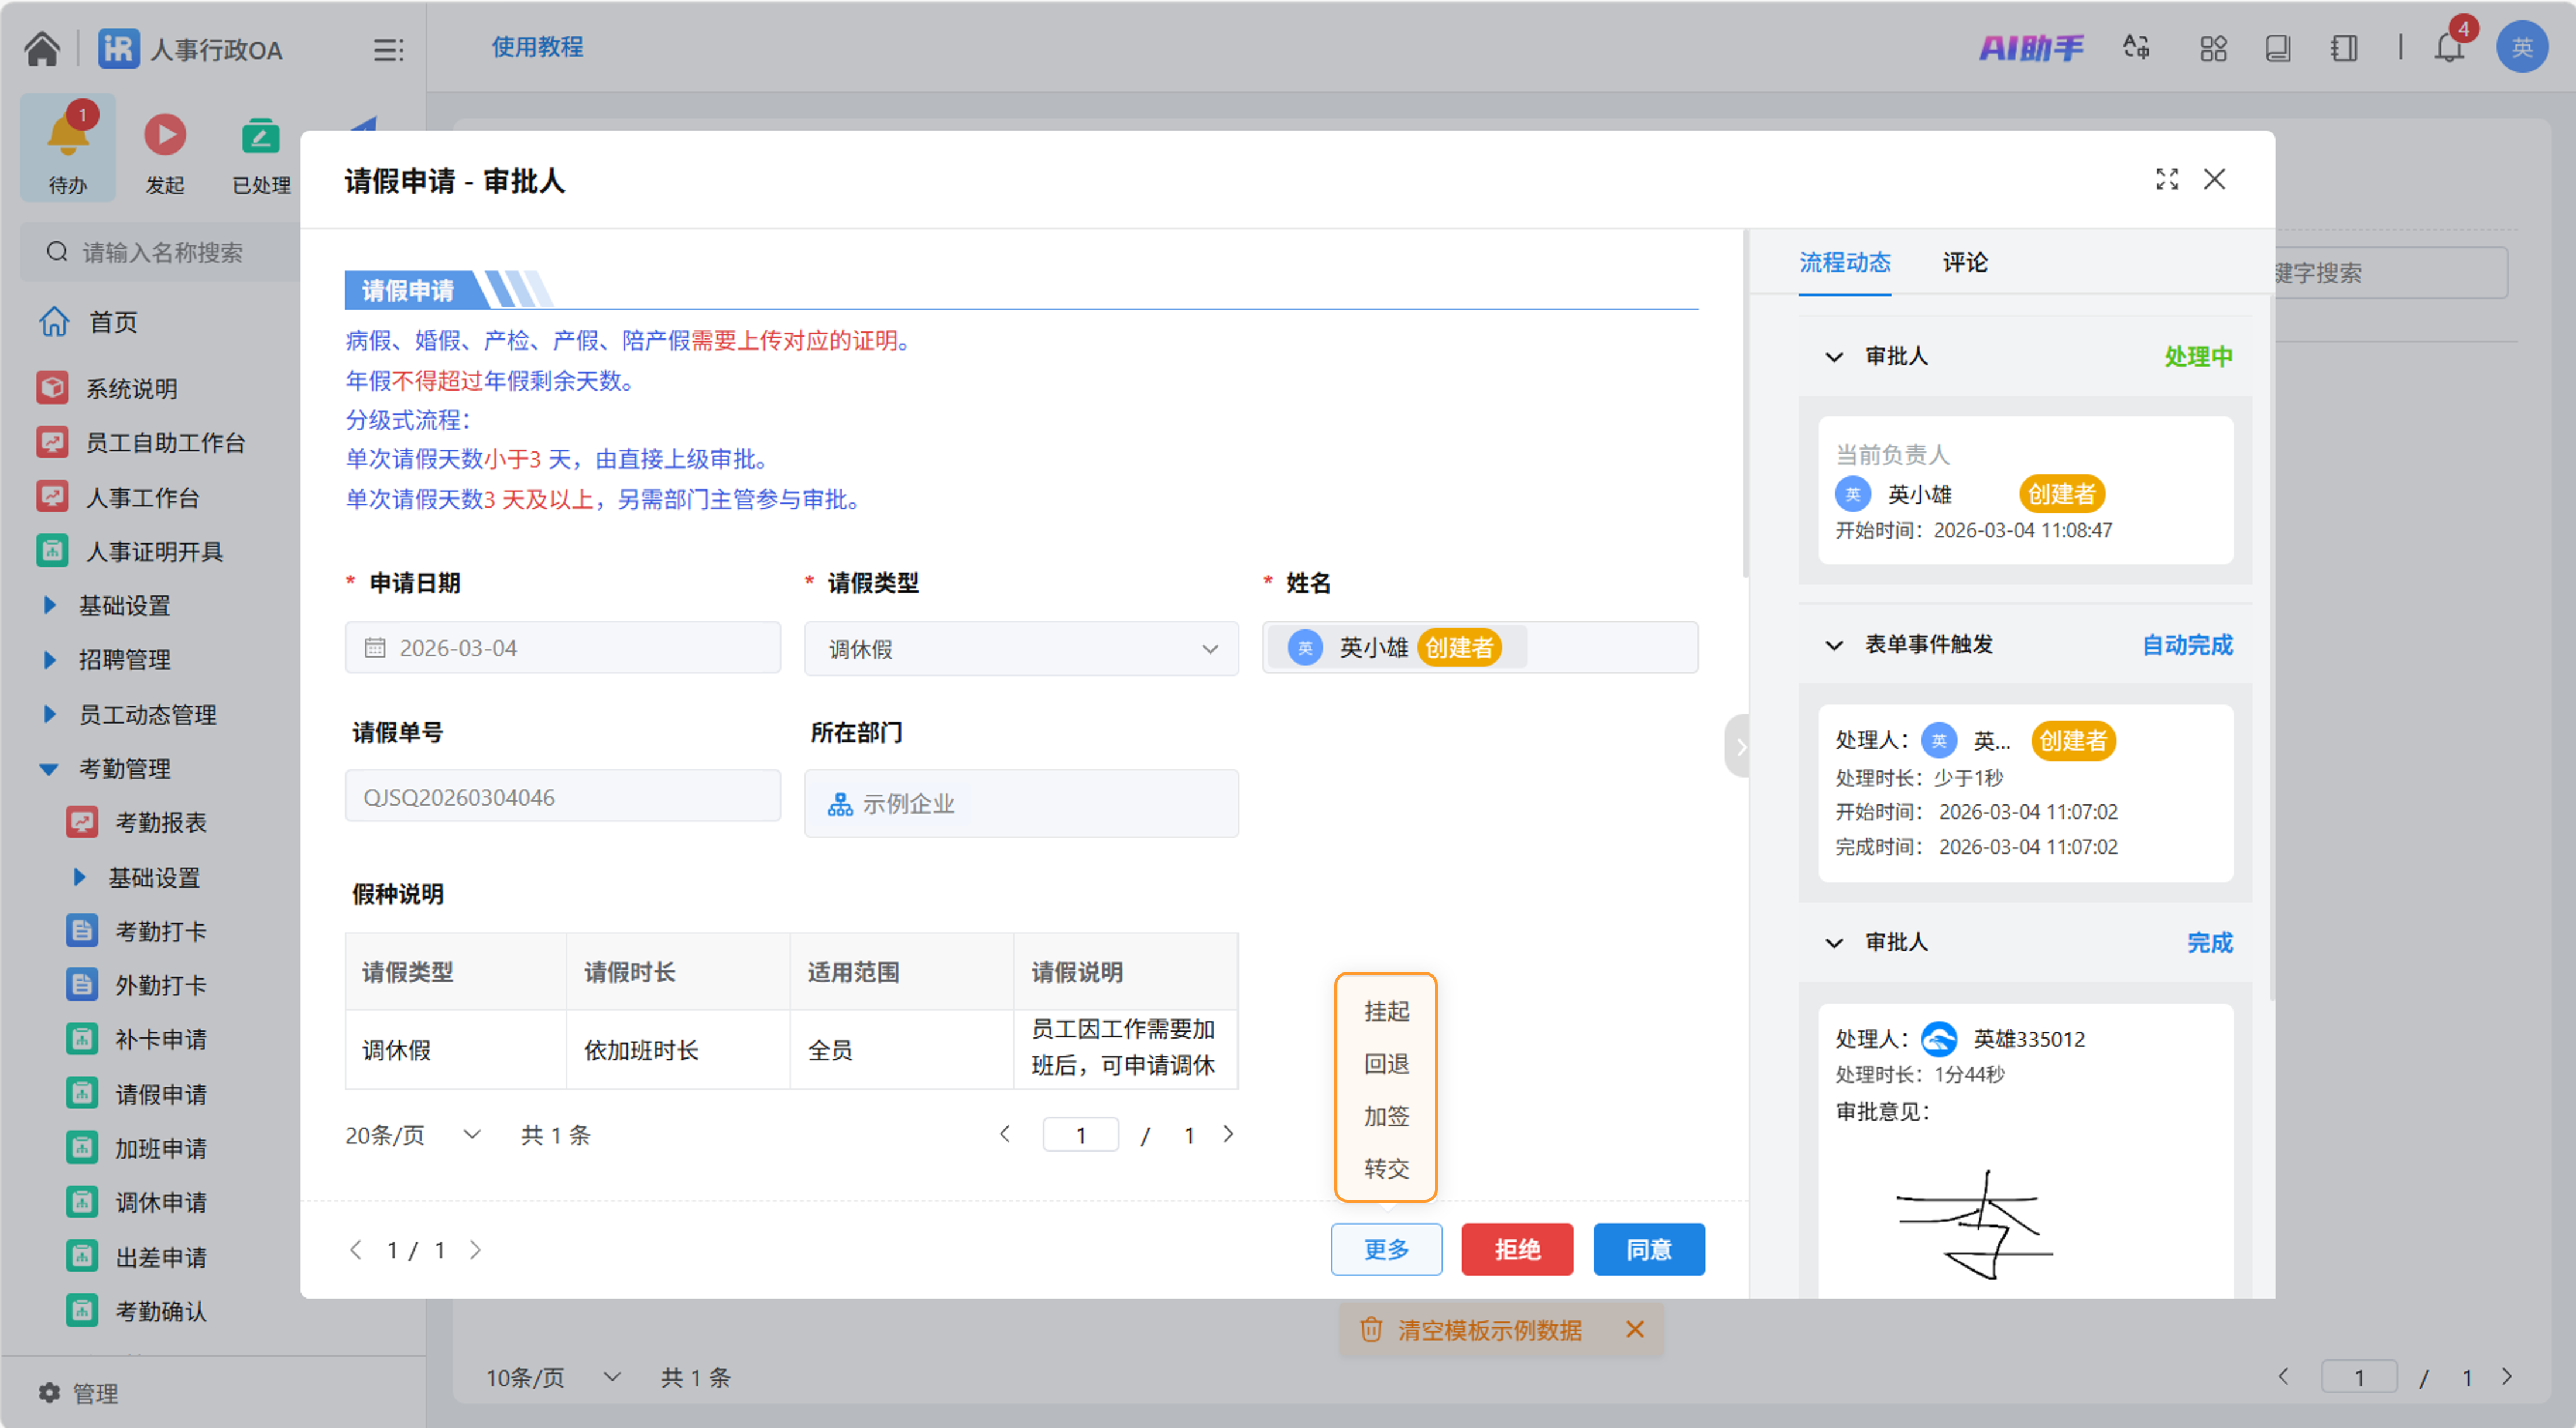Image resolution: width=2576 pixels, height=1428 pixels.
Task: Click the translate language icon
Action: click(2136, 47)
